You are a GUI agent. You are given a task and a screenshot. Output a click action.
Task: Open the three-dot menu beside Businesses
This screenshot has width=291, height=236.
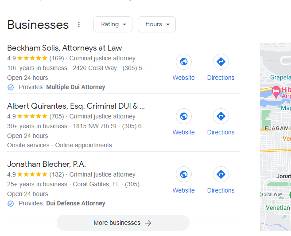pyautogui.click(x=79, y=24)
